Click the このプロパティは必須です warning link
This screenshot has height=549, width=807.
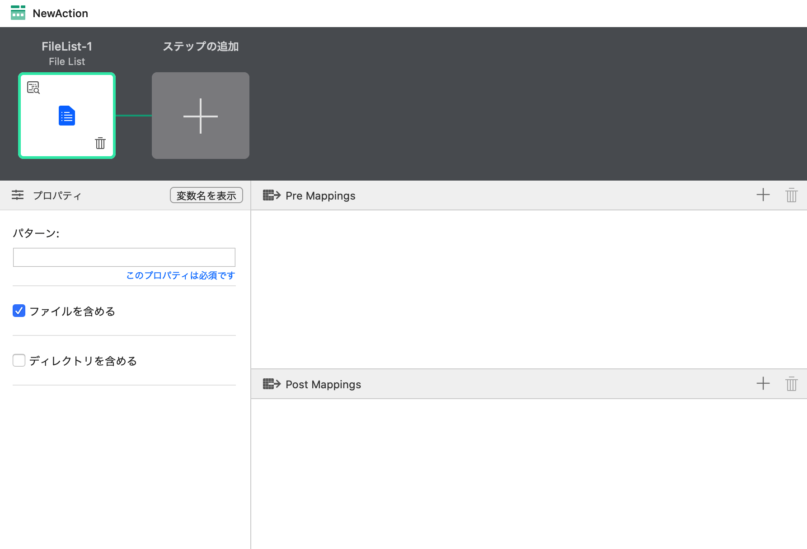[x=179, y=275]
